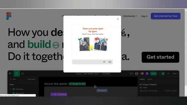Toggle the green Dev Mode code switch

tap(163, 73)
